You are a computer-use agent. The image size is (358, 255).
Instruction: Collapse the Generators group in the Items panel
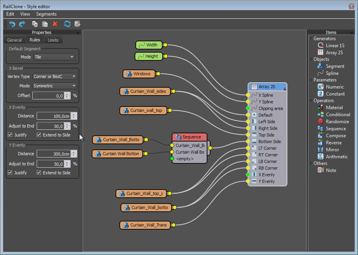pos(311,39)
